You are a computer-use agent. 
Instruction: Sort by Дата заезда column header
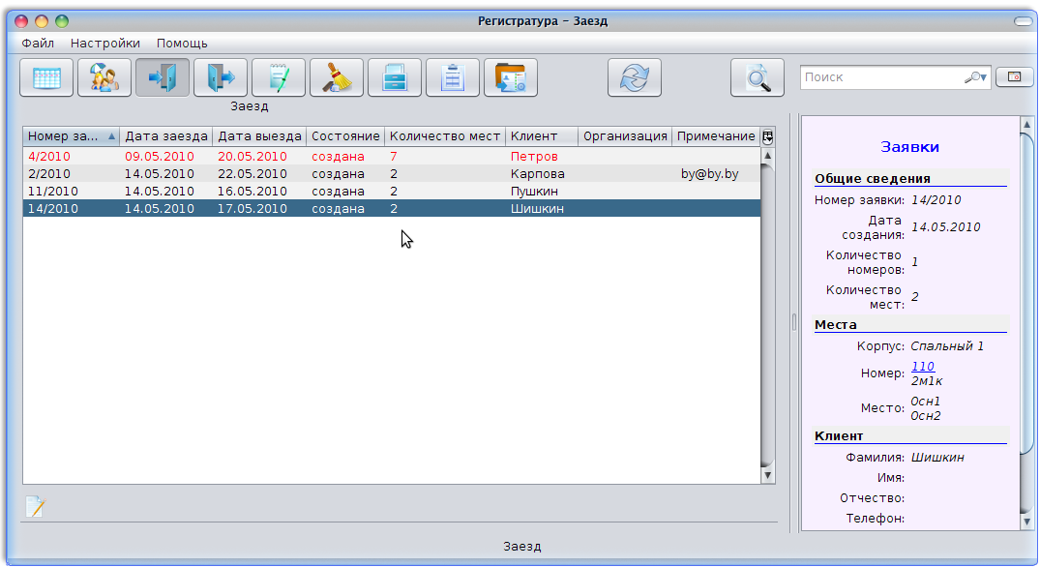(x=166, y=136)
